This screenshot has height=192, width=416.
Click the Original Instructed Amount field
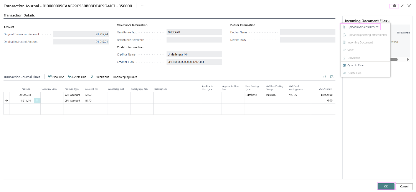coord(81,41)
